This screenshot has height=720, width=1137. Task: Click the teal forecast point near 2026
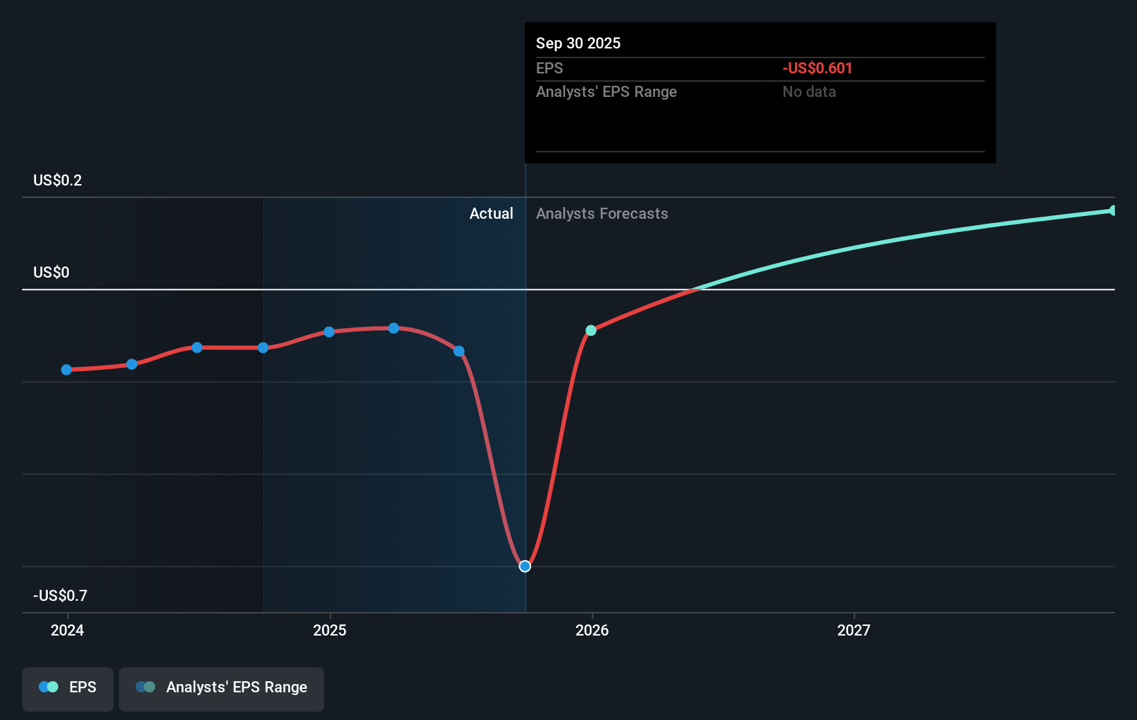click(591, 330)
